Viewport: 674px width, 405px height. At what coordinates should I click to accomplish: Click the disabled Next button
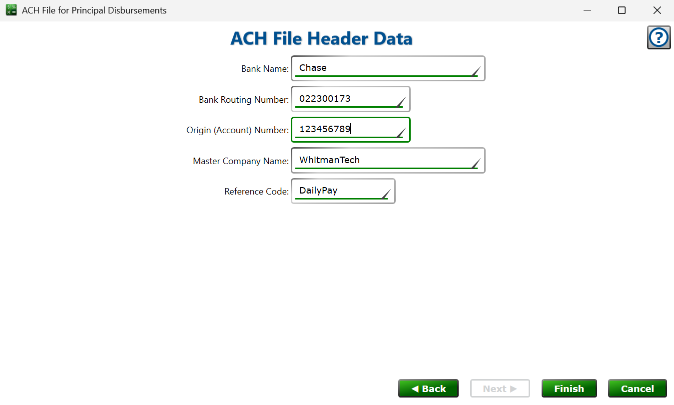point(500,389)
